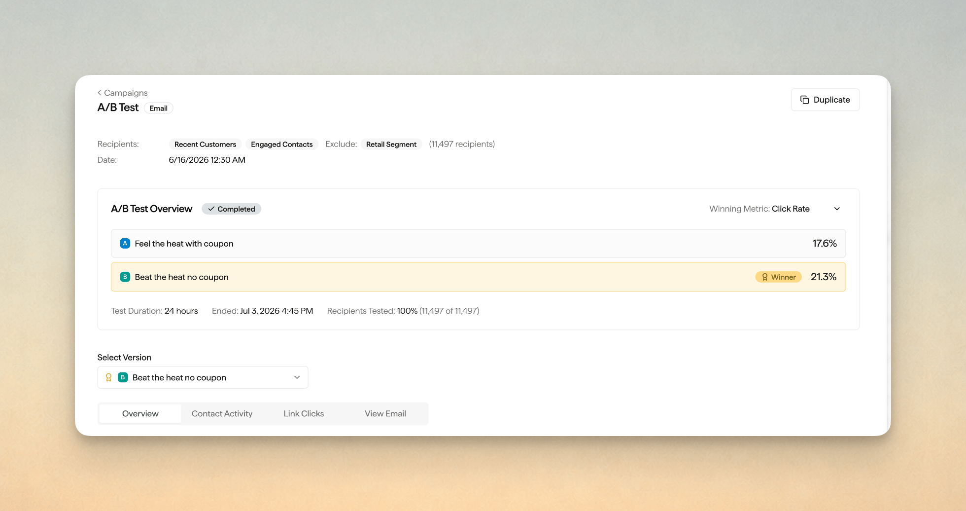
Task: Click the Winner badge
Action: 778,277
